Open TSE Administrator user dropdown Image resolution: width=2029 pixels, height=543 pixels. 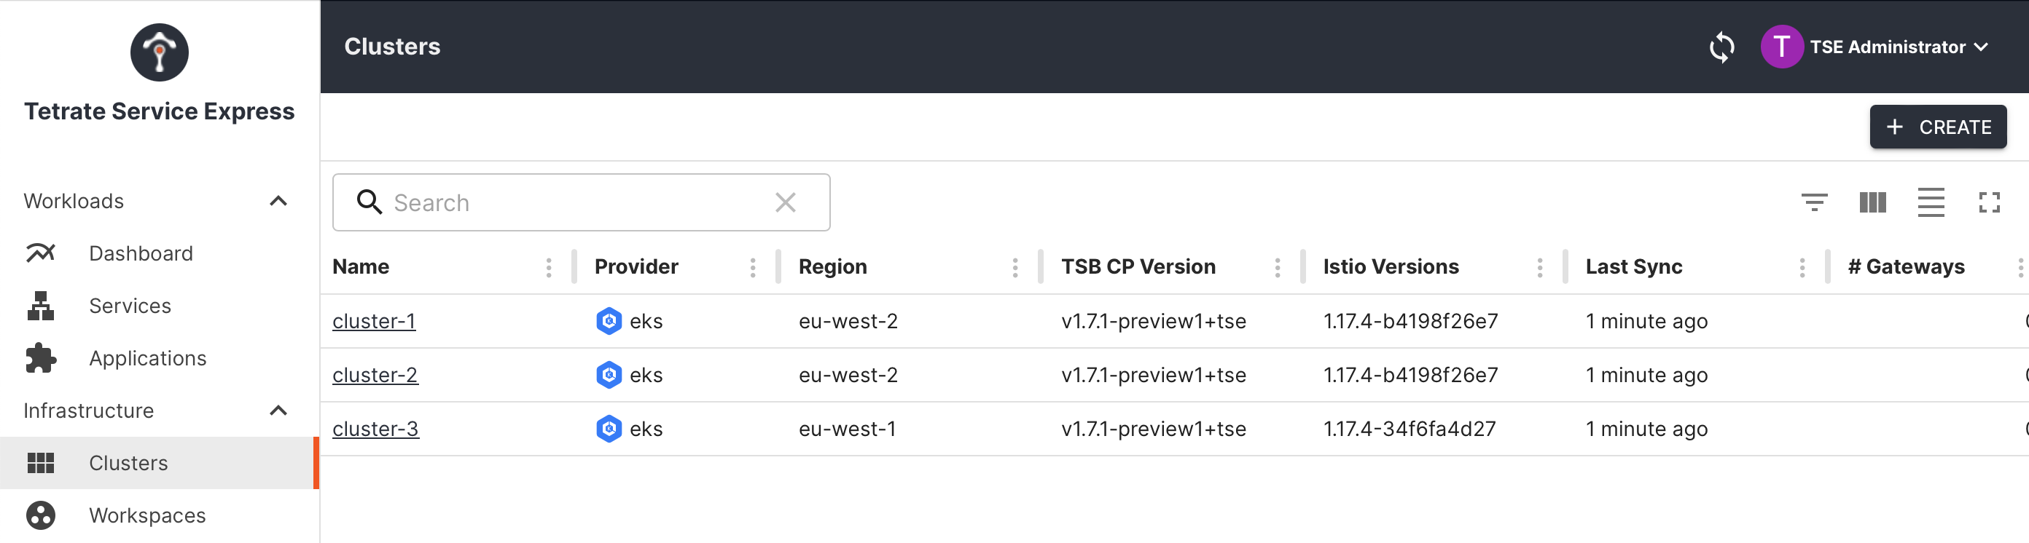1899,47
